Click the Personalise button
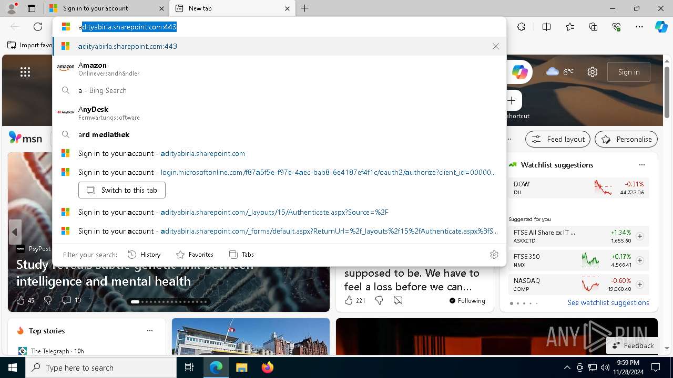The image size is (673, 378). pos(626,139)
